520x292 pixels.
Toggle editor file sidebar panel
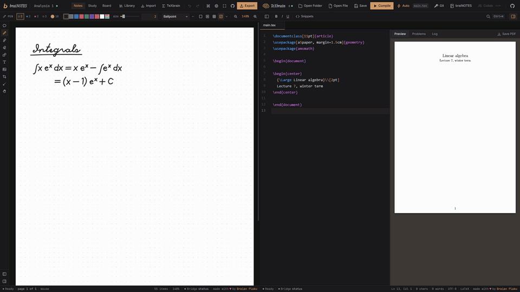(266, 17)
